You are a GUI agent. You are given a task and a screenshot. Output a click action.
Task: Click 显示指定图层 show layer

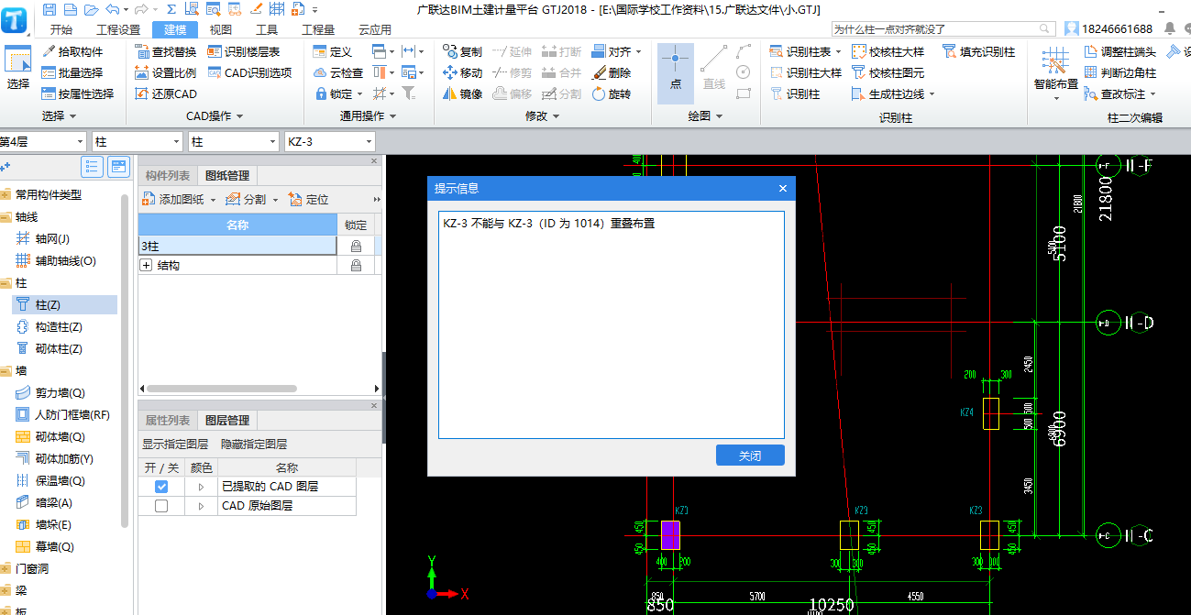(175, 445)
